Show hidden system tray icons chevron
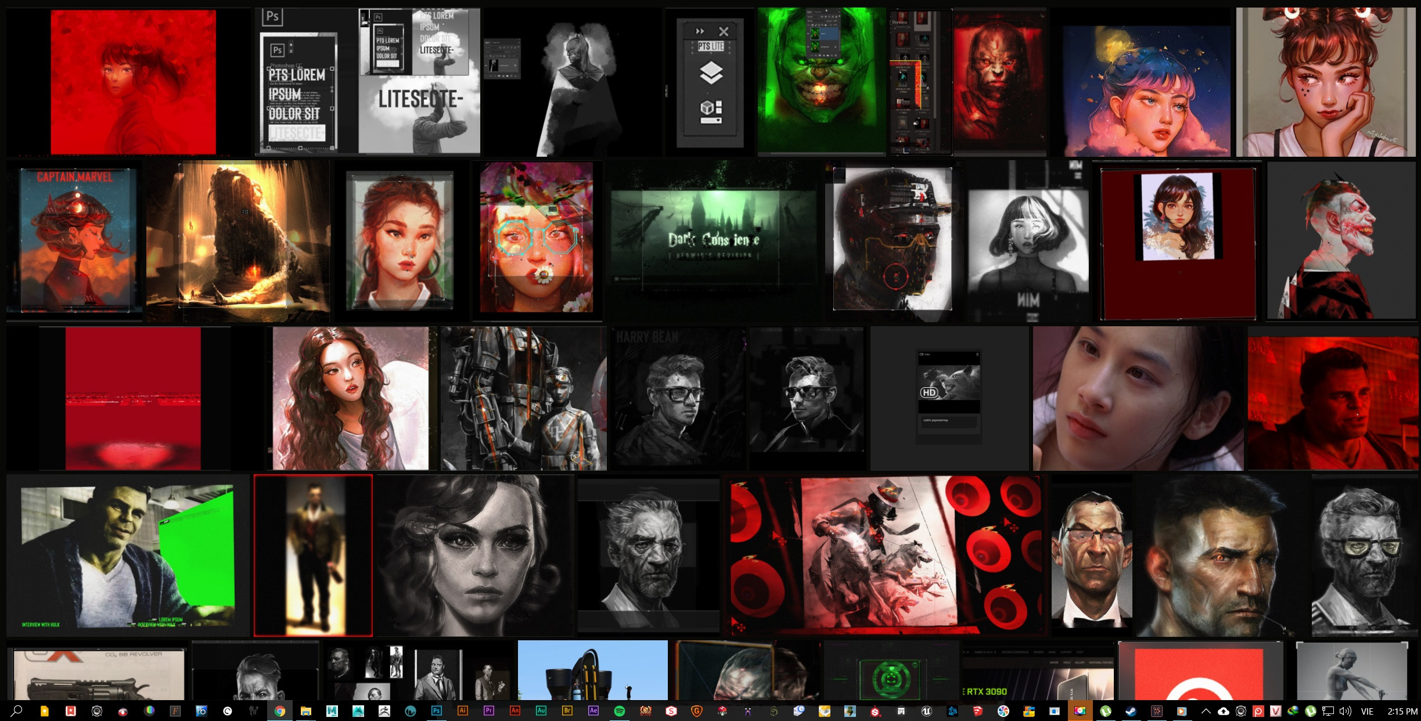The height and width of the screenshot is (721, 1421). (x=1206, y=711)
